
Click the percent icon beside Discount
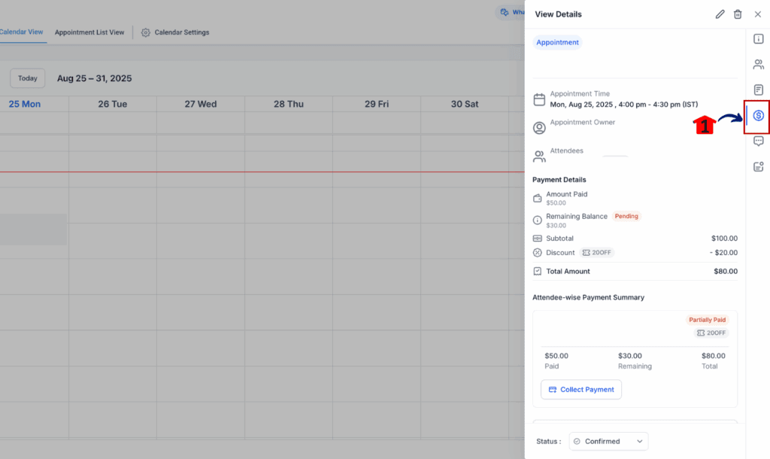pos(537,253)
